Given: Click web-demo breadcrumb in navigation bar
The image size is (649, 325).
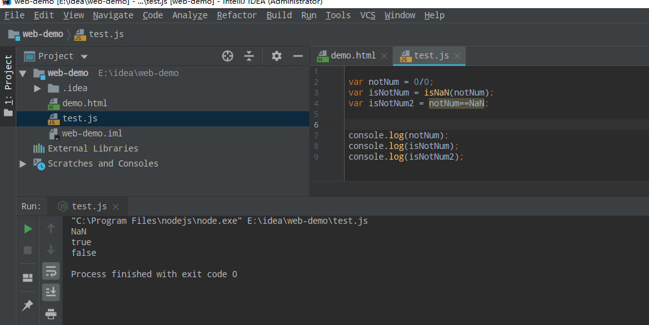Looking at the screenshot, I should click(36, 35).
